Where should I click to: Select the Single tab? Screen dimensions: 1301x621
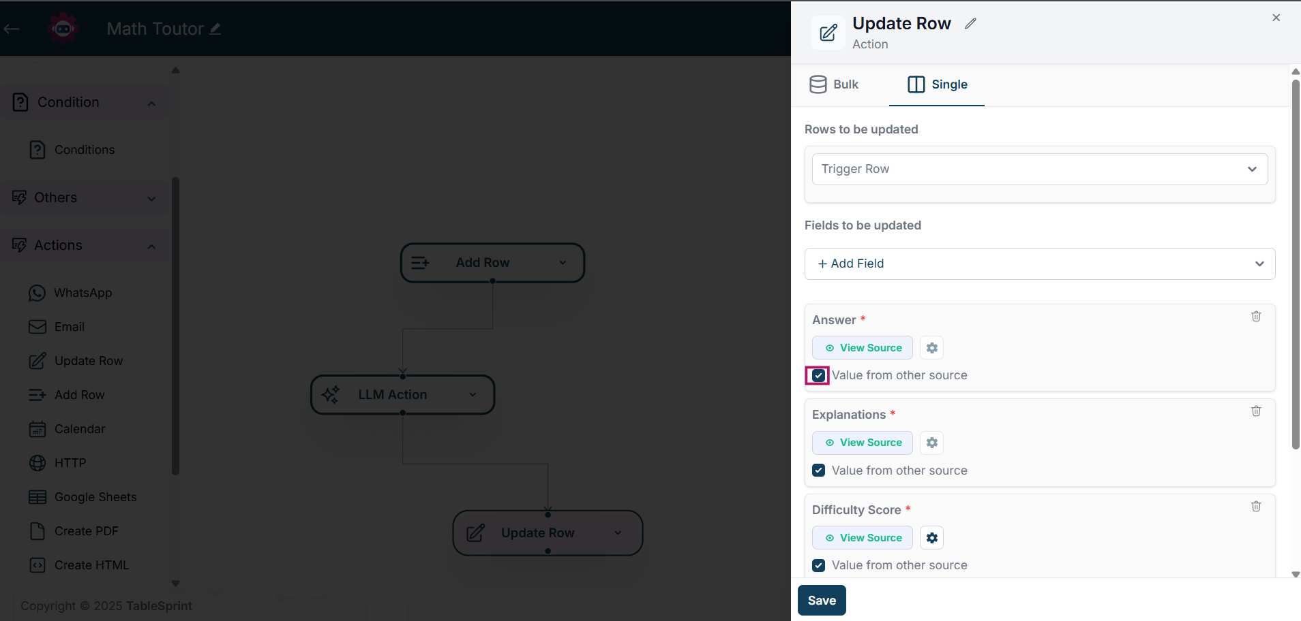[x=937, y=84]
